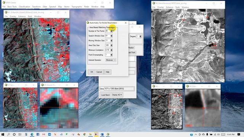This screenshot has height=137, width=244.
Task: Open Vector menu in ENVI Classic
Action: tap(67, 7)
